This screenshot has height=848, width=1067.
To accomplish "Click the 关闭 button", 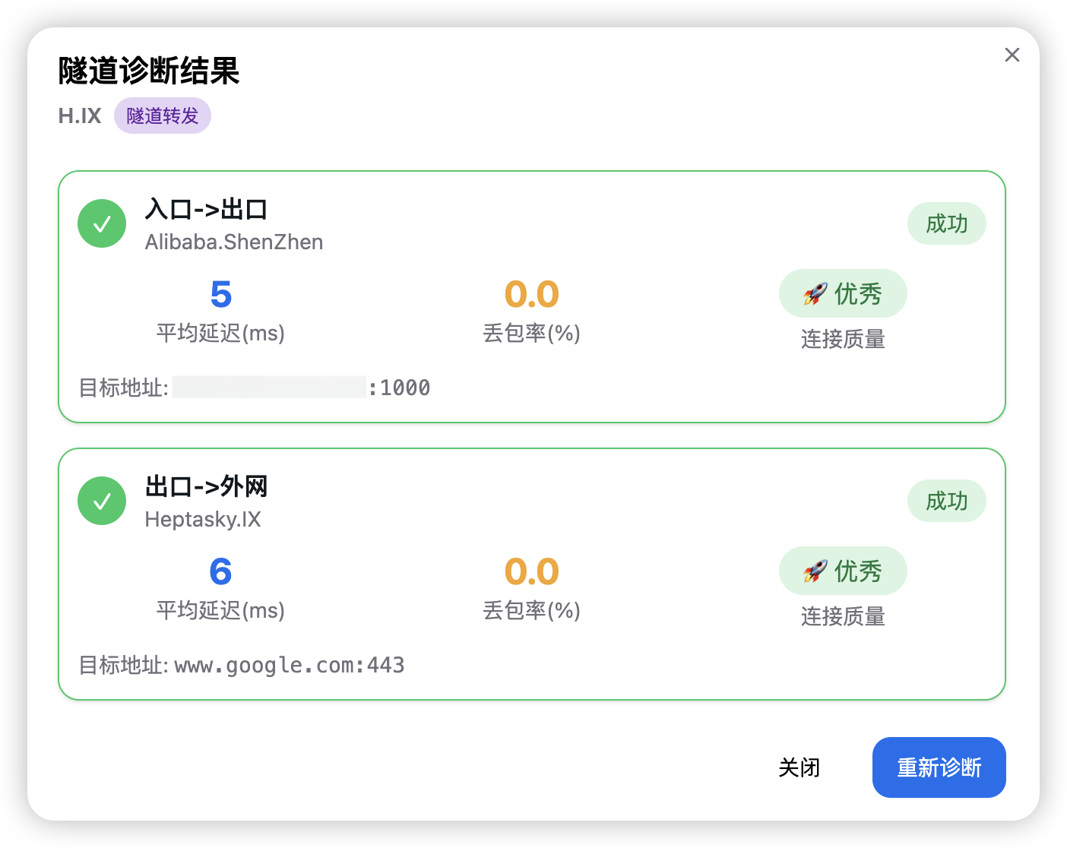I will (799, 767).
